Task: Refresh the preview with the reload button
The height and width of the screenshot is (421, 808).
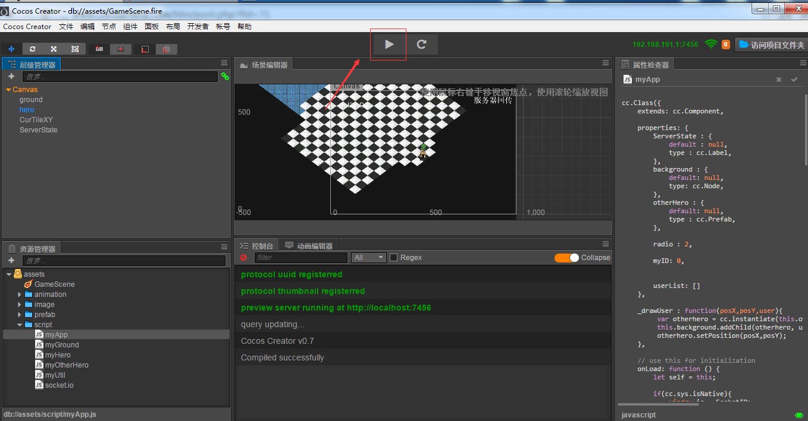Action: coord(422,44)
